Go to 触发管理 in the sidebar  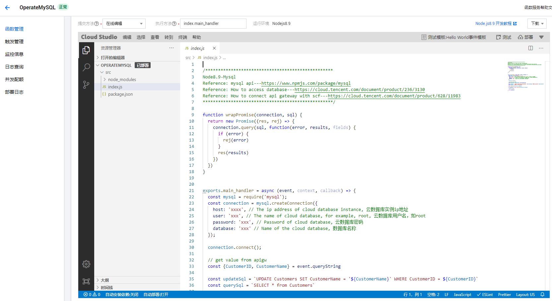tap(14, 42)
